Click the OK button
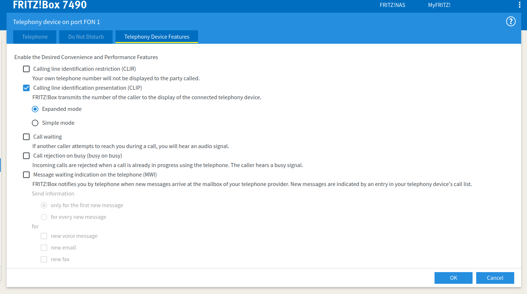Screen dimensions: 527x294 [453, 278]
